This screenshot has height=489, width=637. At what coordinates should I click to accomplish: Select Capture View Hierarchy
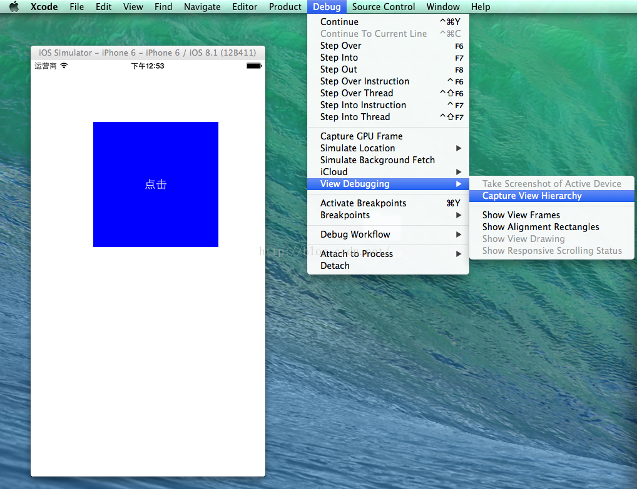[x=552, y=196]
